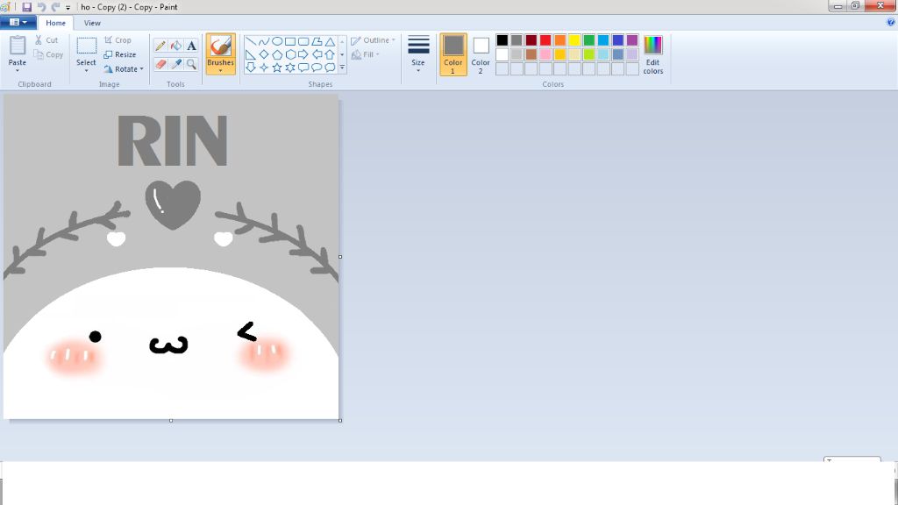Image resolution: width=898 pixels, height=505 pixels.
Task: Select the Magnifier tool
Action: [x=191, y=64]
